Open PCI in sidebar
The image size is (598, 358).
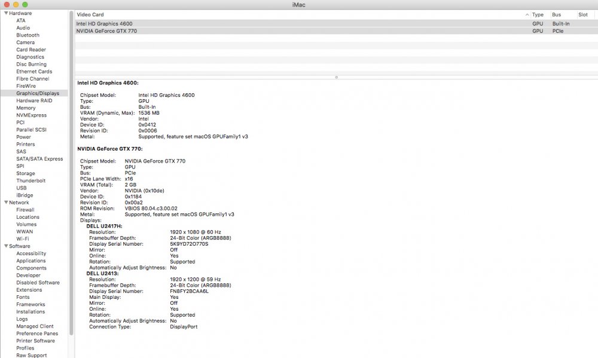tap(20, 123)
